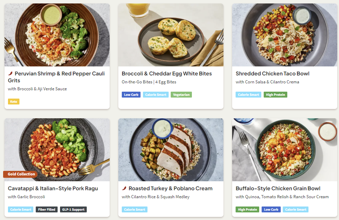Click the yellow Keto tag
This screenshot has height=220, width=339.
[14, 102]
